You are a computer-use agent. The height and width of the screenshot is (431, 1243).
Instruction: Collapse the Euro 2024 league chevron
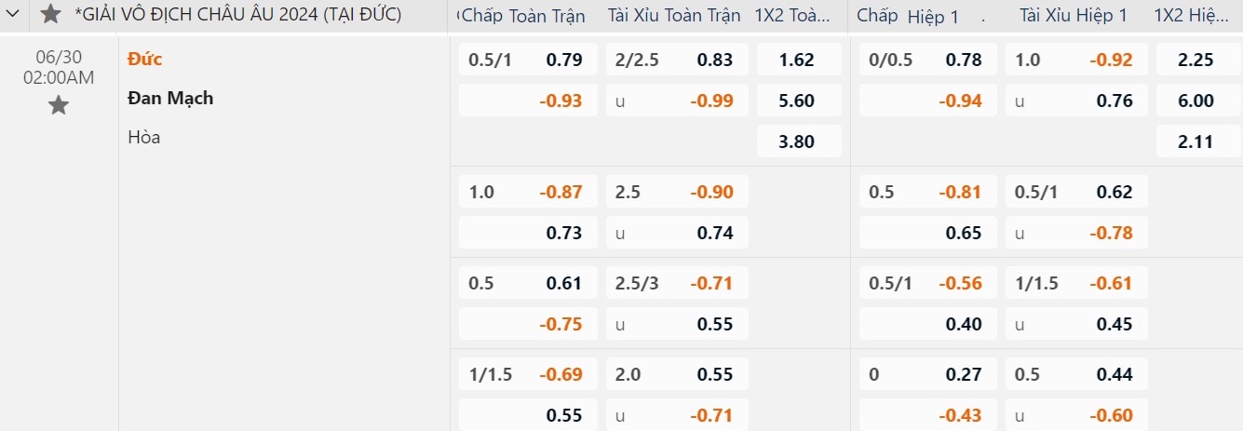pos(13,15)
